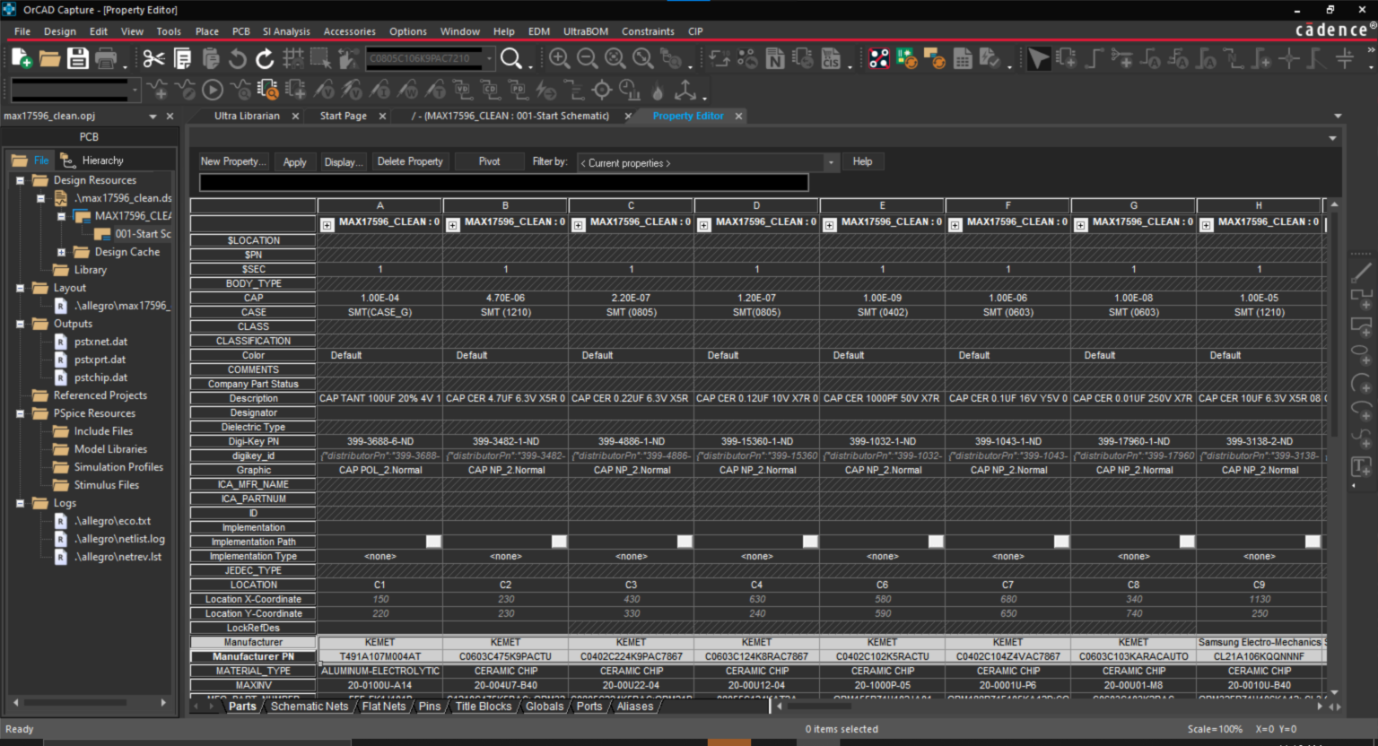Close the Property Editor tab
Screen dimensions: 1378x746
(738, 116)
